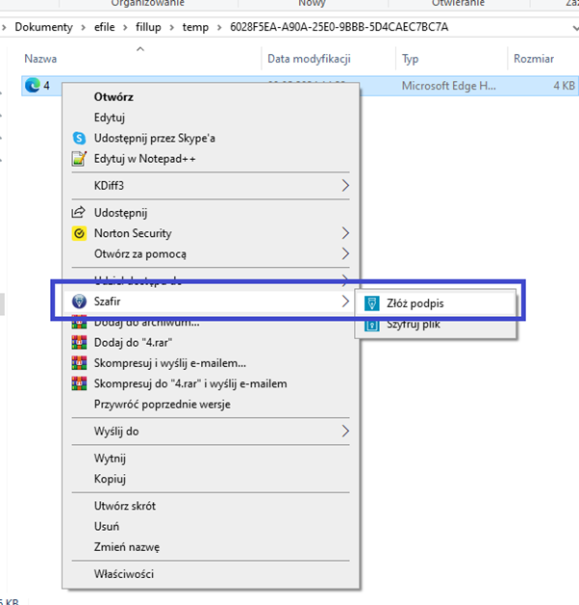Go to temp in breadcrumb path
The width and height of the screenshot is (579, 605).
click(x=195, y=27)
